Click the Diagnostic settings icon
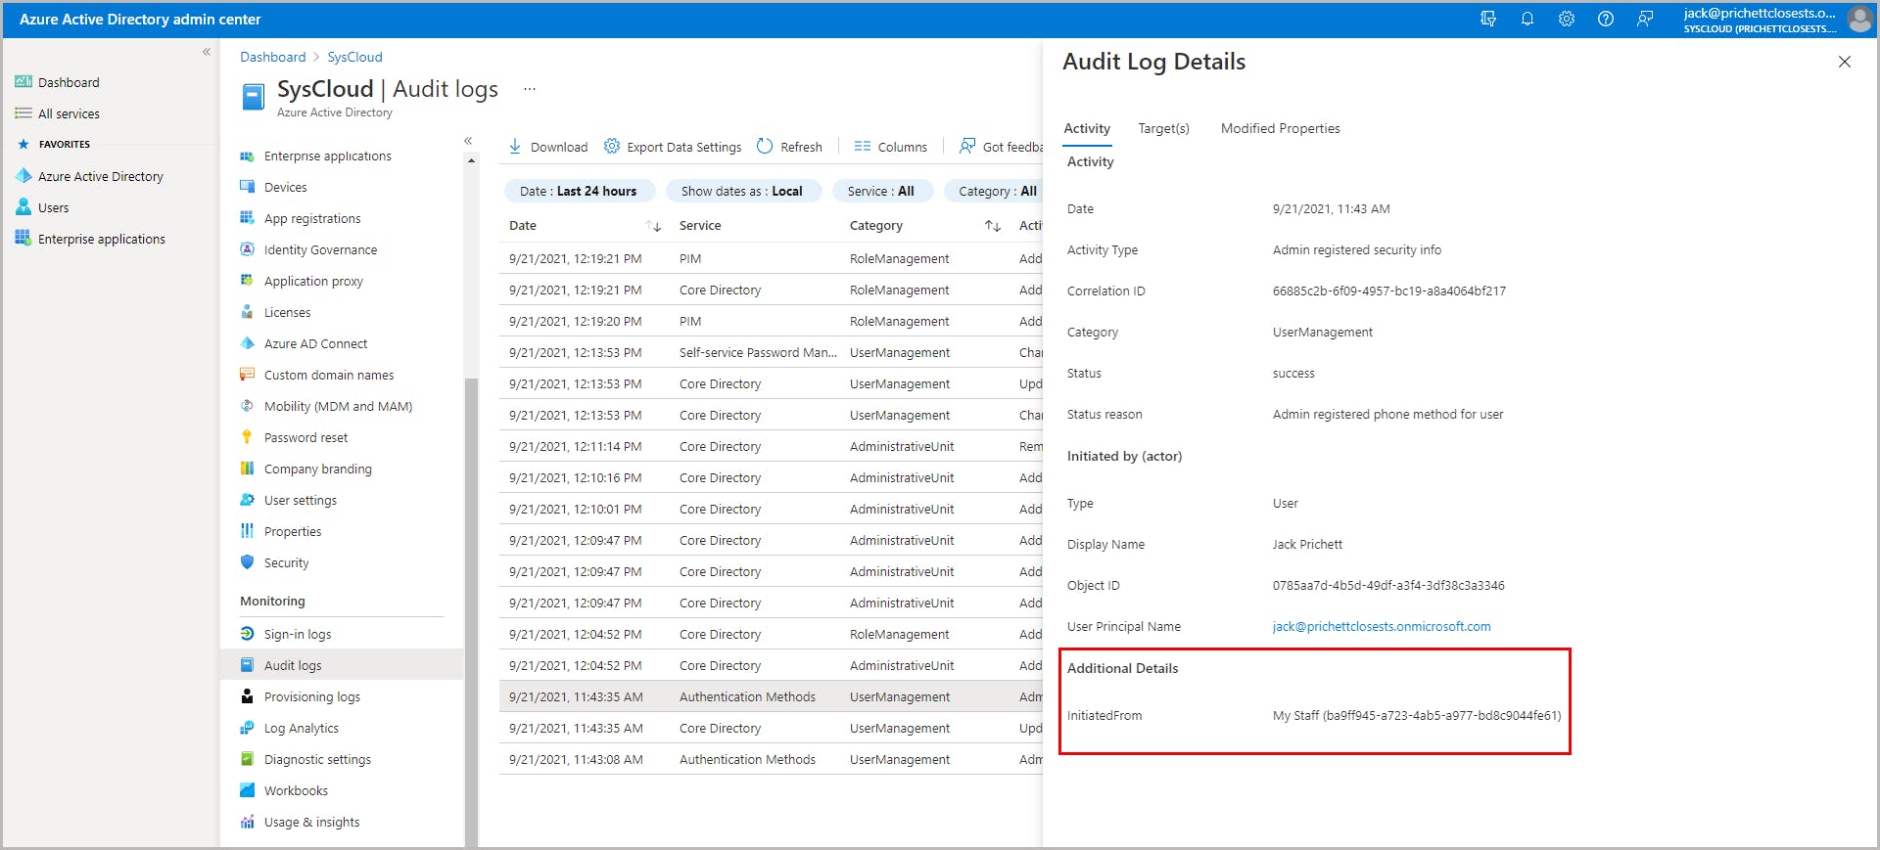The height and width of the screenshot is (850, 1880). [x=247, y=759]
